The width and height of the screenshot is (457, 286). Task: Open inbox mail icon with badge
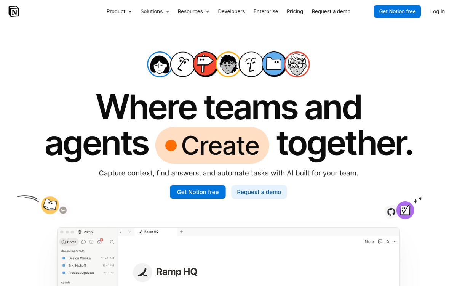(100, 241)
